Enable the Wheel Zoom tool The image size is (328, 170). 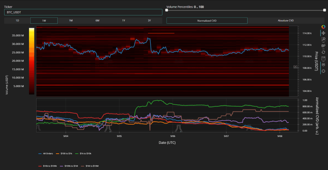click(x=324, y=45)
